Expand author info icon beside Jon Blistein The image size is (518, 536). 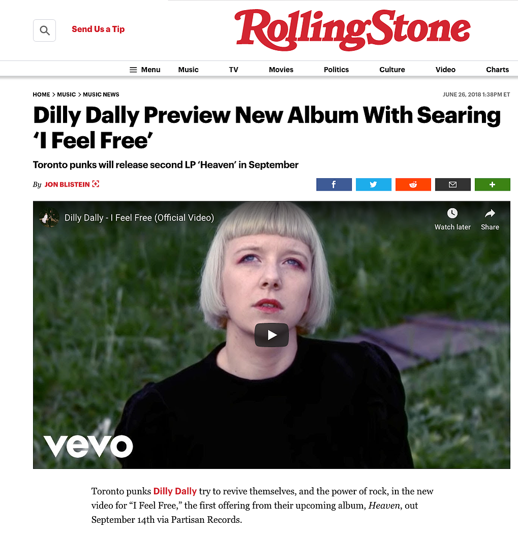tap(96, 184)
